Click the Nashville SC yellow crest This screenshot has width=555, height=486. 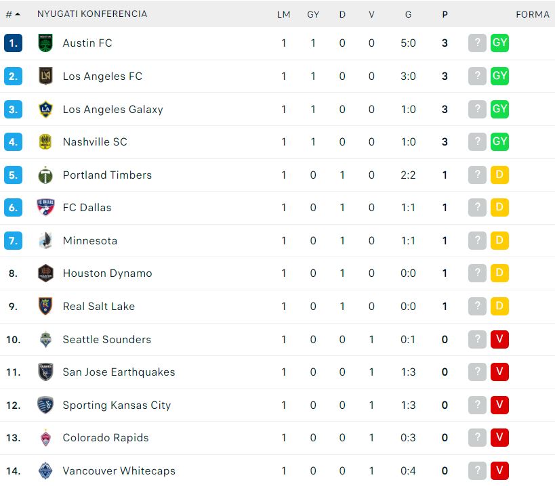[x=45, y=141]
